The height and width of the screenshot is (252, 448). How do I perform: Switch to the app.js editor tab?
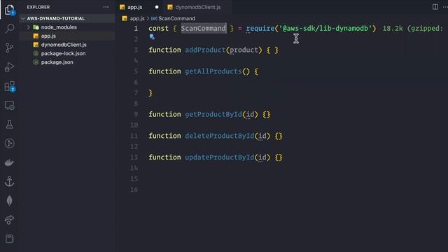[134, 7]
